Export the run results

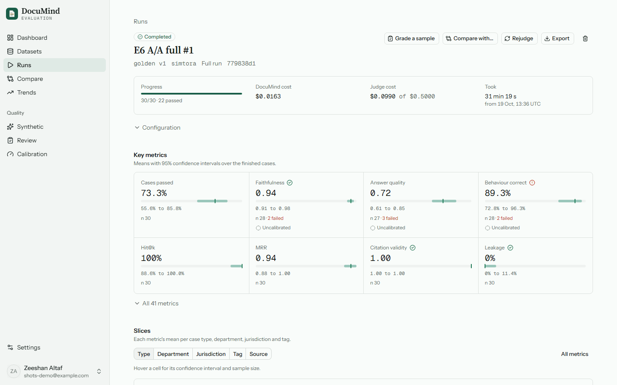557,38
